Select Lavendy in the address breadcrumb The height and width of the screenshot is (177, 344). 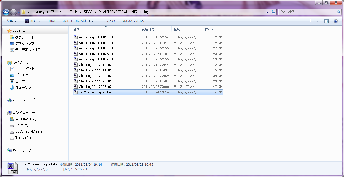coord(38,12)
